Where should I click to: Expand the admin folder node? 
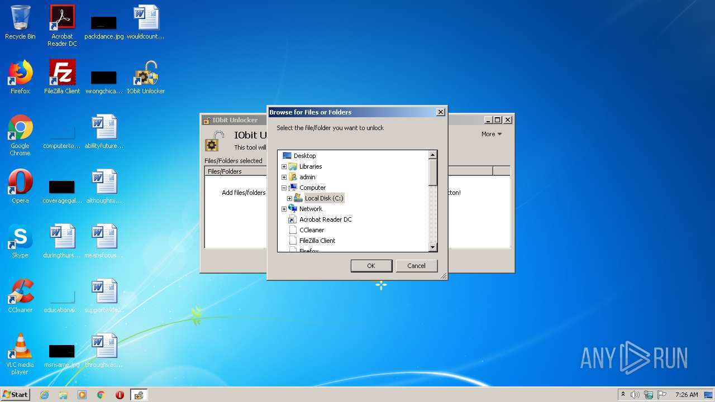point(284,177)
